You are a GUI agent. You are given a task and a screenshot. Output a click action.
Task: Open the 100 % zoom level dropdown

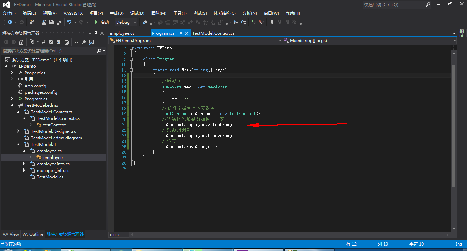[x=127, y=235]
